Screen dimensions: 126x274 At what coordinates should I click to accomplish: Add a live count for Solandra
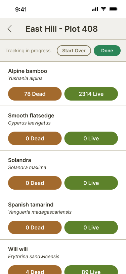91,183
